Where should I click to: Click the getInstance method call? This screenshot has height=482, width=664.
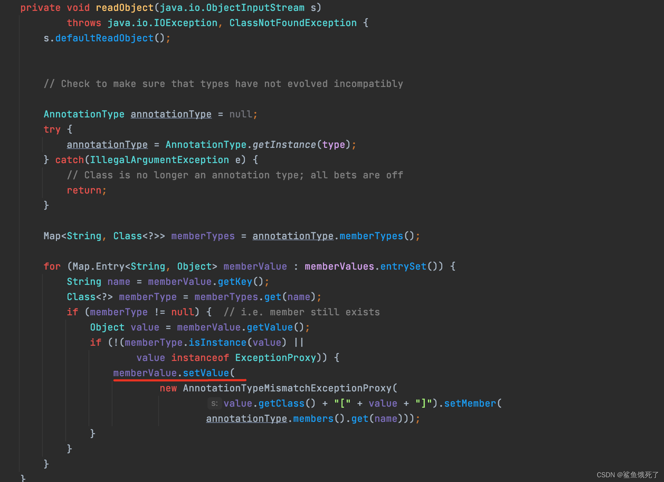point(284,145)
